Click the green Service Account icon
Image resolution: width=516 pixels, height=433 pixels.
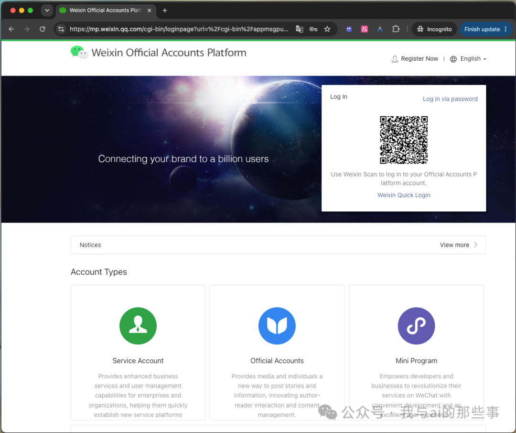pyautogui.click(x=138, y=326)
